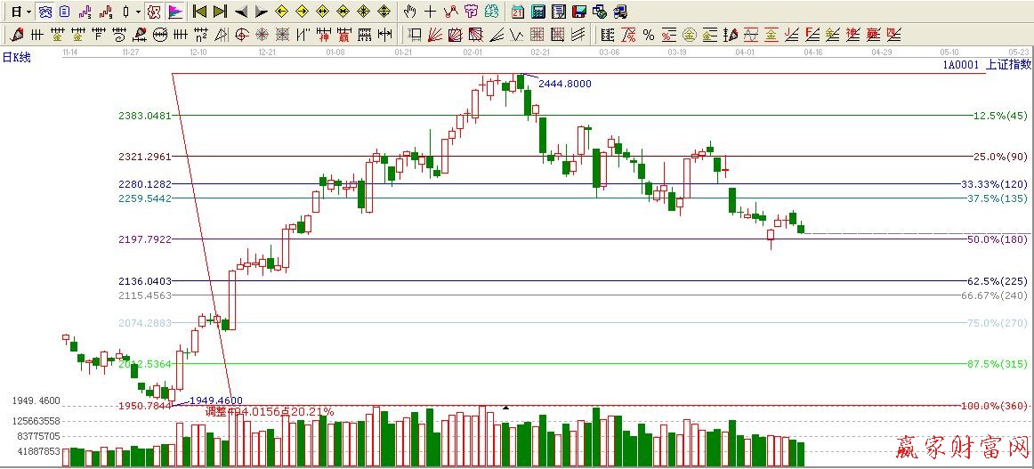The width and height of the screenshot is (1034, 469).
Task: Click the 1A0001 上证指数 stock title
Action: pyautogui.click(x=987, y=64)
